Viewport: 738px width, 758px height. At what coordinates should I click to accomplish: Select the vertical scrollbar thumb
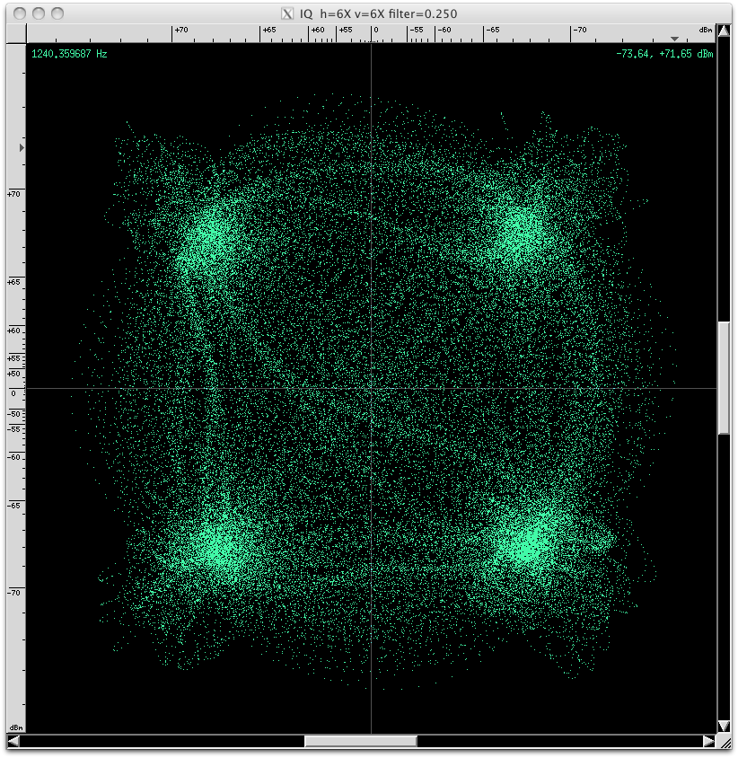coord(725,377)
